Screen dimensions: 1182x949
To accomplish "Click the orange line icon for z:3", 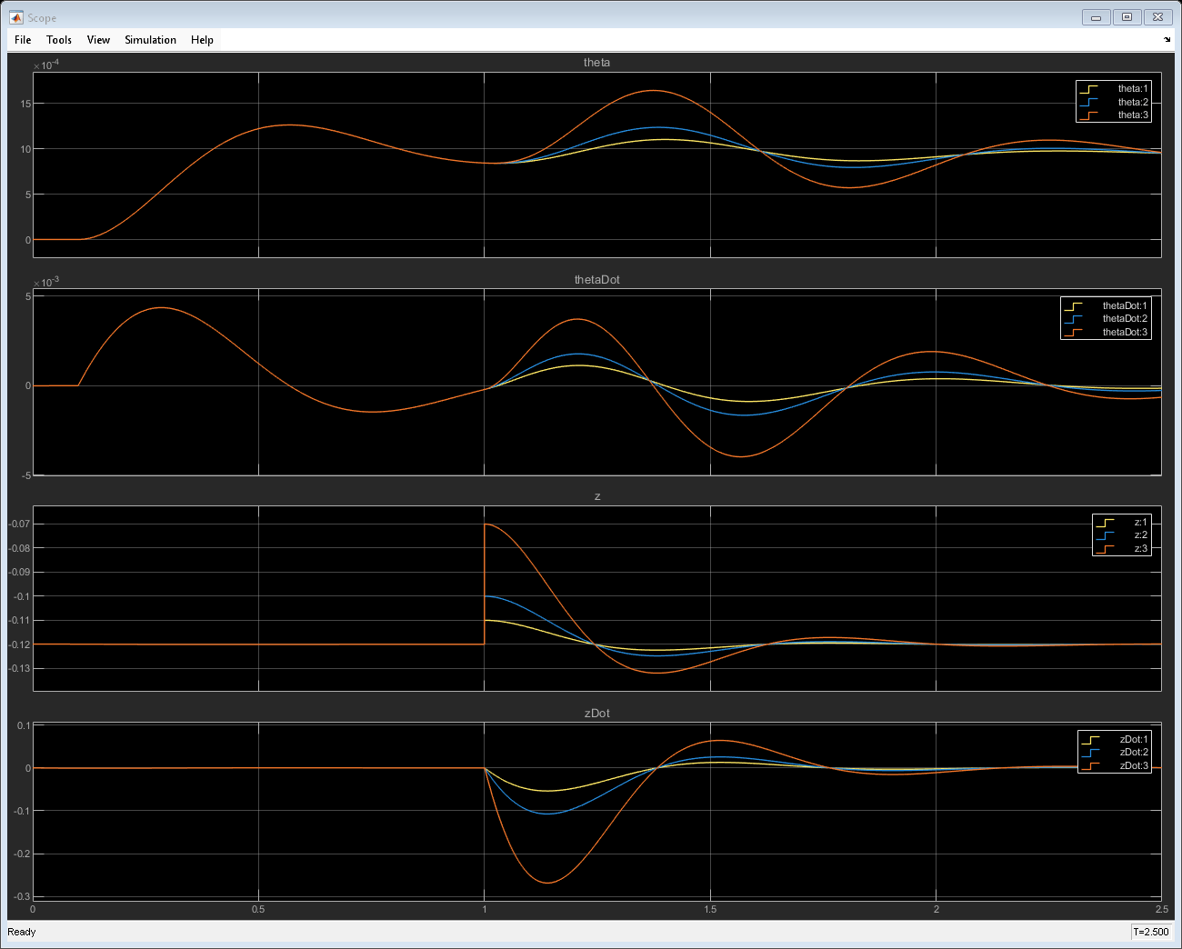I will tap(1105, 549).
